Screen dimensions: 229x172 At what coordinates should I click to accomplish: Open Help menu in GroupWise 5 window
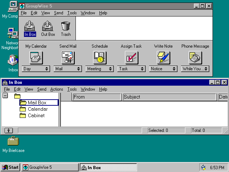pos(103,13)
